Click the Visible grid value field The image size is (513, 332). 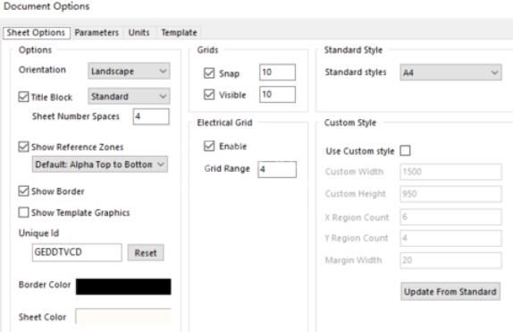tap(277, 94)
